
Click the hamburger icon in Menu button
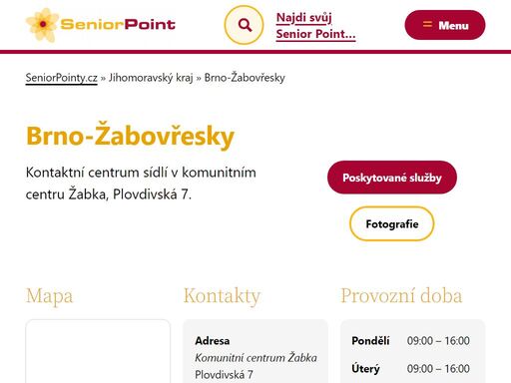(x=427, y=24)
